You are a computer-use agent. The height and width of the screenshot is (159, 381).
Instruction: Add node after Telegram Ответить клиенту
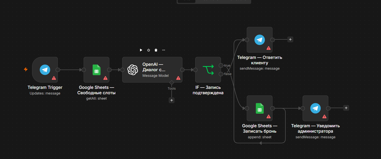(290, 40)
